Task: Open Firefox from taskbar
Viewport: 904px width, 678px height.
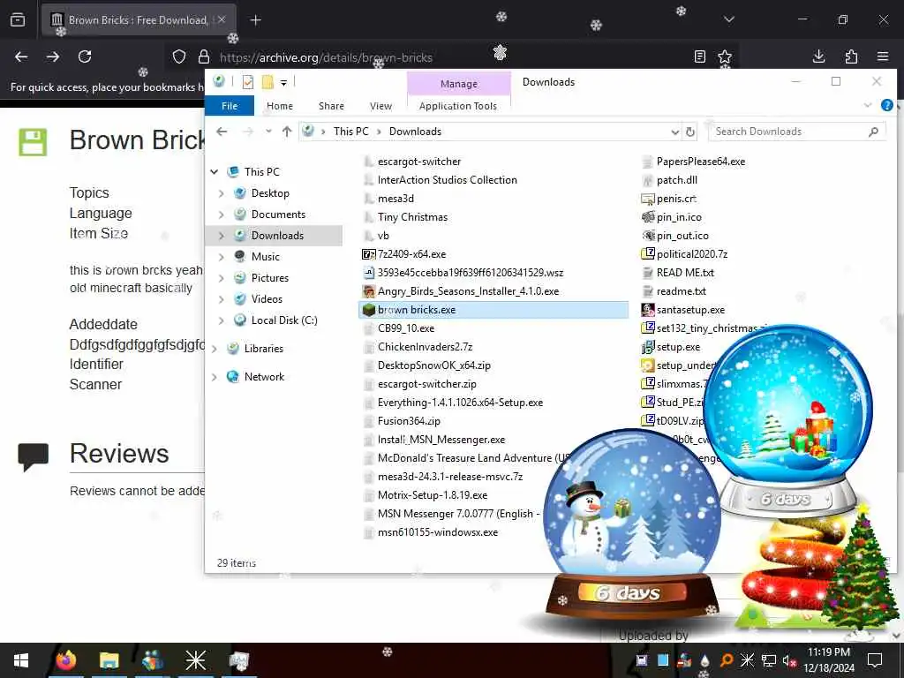Action: click(x=65, y=660)
